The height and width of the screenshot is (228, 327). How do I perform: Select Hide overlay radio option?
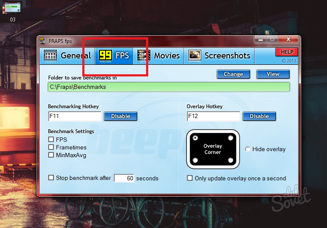(x=248, y=149)
